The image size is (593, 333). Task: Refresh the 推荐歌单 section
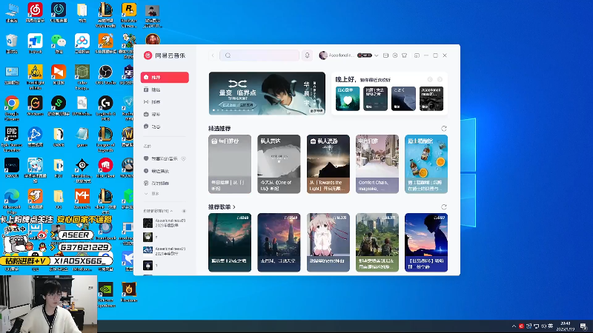pyautogui.click(x=444, y=207)
